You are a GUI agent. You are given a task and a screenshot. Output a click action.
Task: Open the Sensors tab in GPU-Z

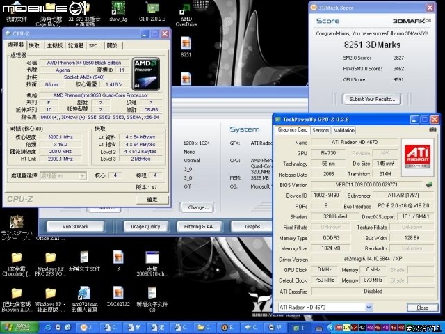pyautogui.click(x=321, y=130)
